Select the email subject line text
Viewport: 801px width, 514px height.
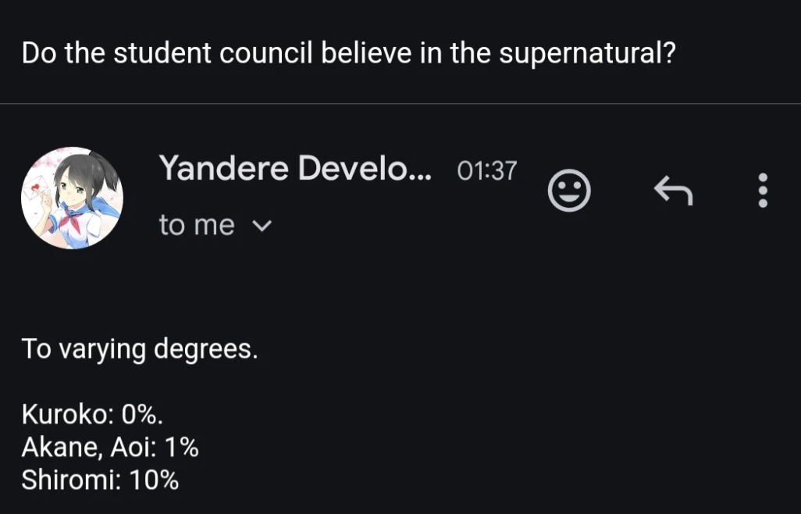coord(348,53)
